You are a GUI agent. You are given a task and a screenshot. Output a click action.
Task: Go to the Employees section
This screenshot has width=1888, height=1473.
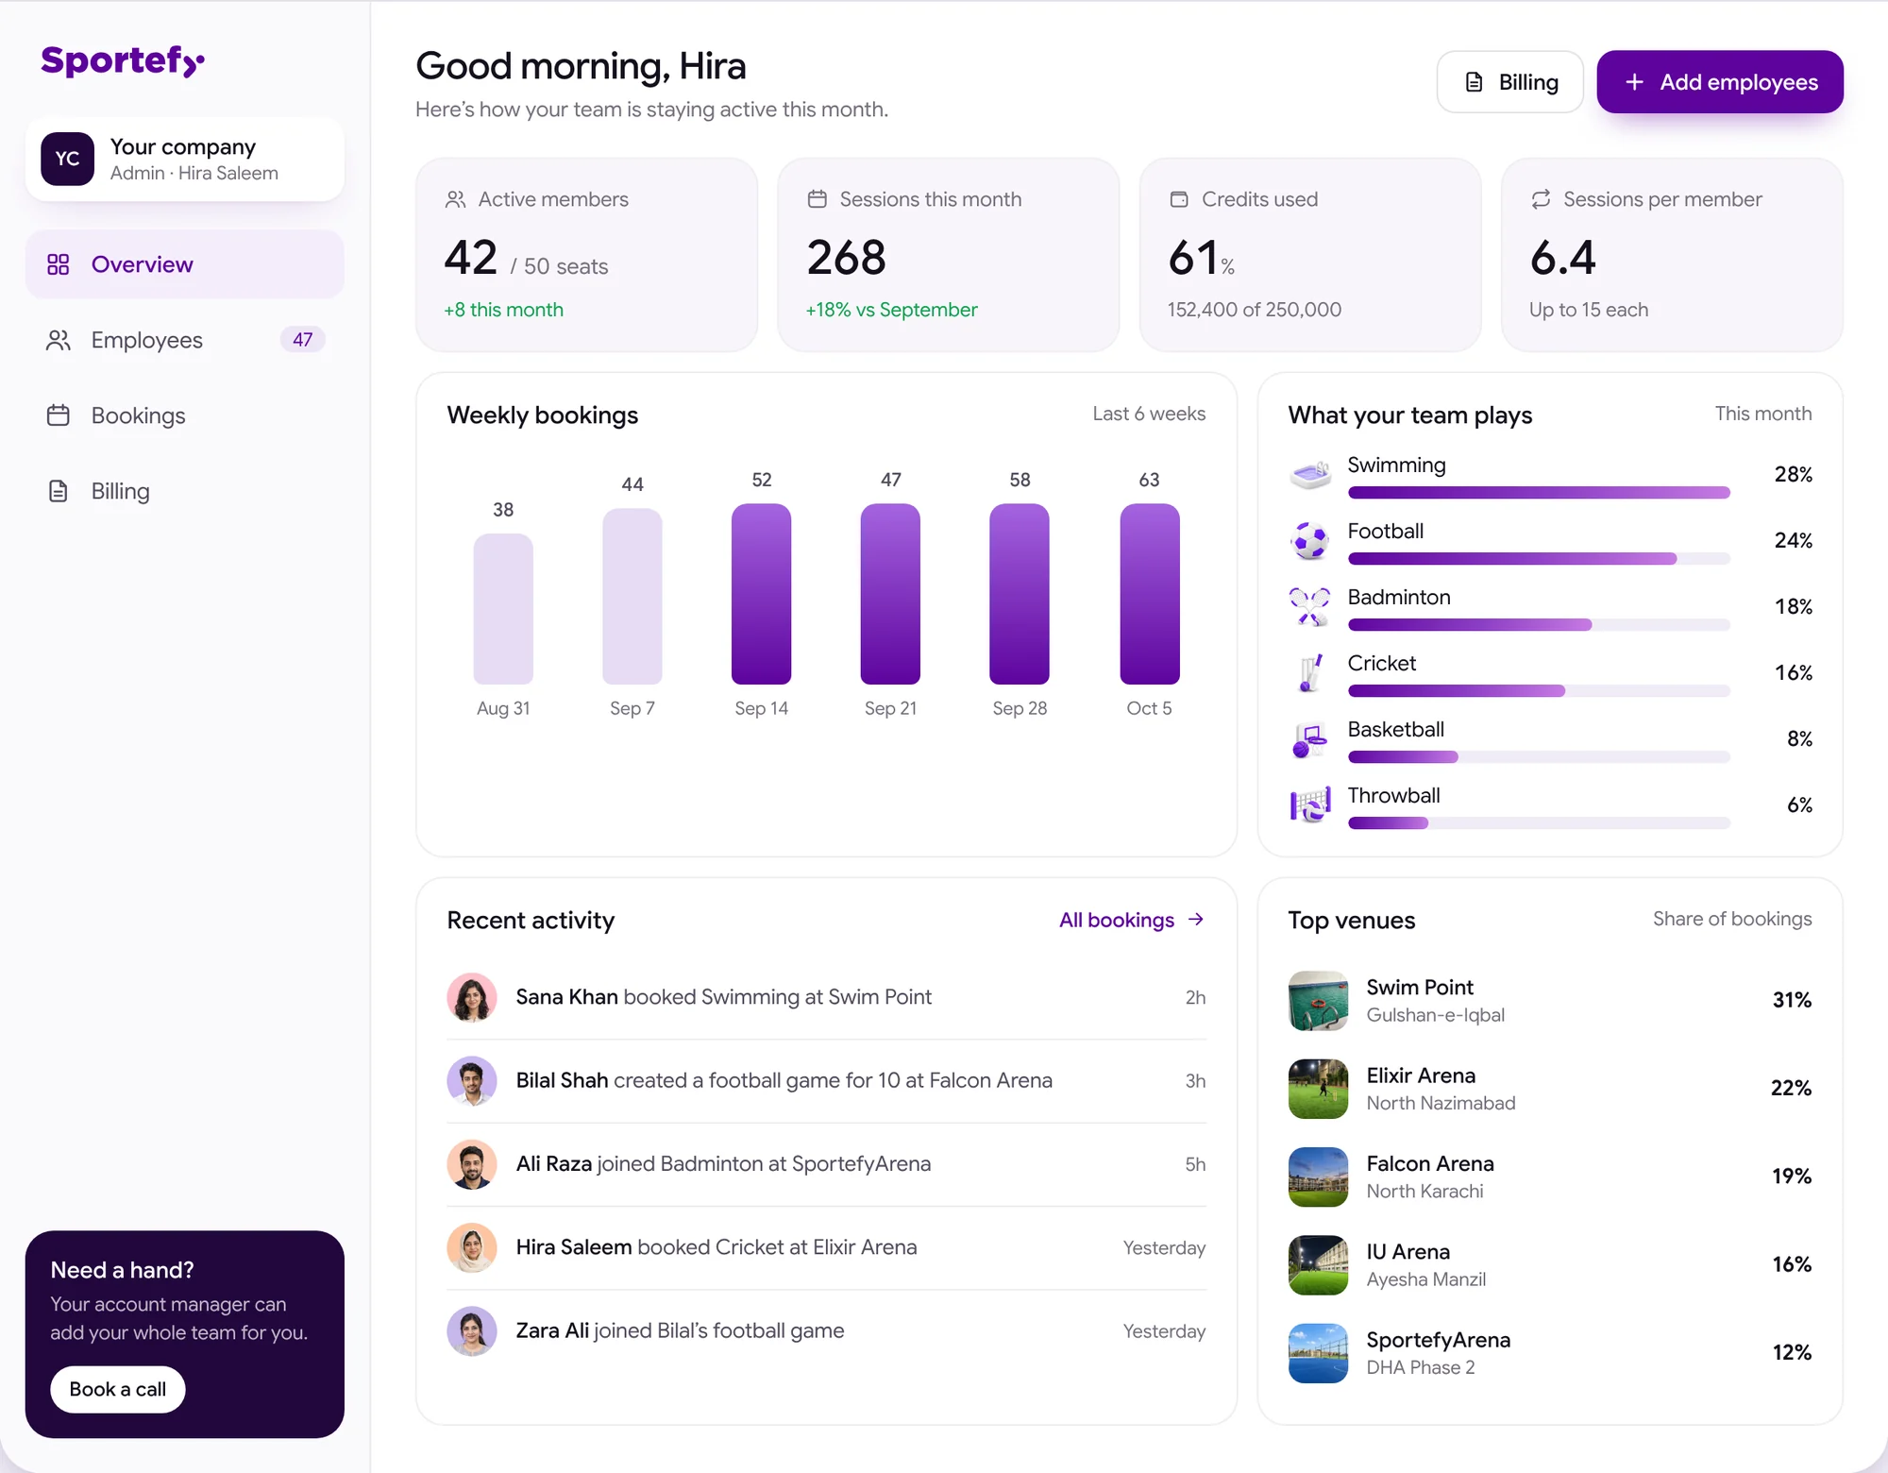[x=185, y=340]
